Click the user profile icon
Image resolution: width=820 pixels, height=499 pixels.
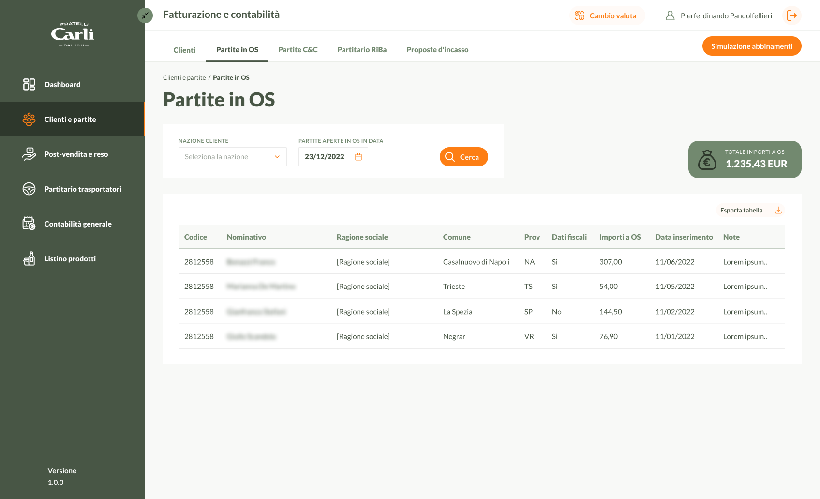pos(670,16)
